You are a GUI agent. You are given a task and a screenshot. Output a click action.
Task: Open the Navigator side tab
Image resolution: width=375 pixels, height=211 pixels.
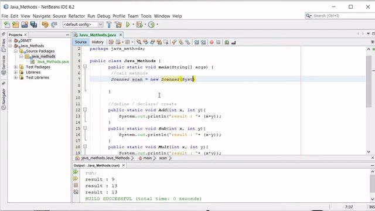pyautogui.click(x=4, y=99)
